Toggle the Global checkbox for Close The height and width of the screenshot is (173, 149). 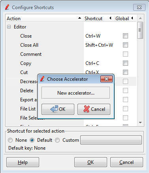(x=125, y=36)
